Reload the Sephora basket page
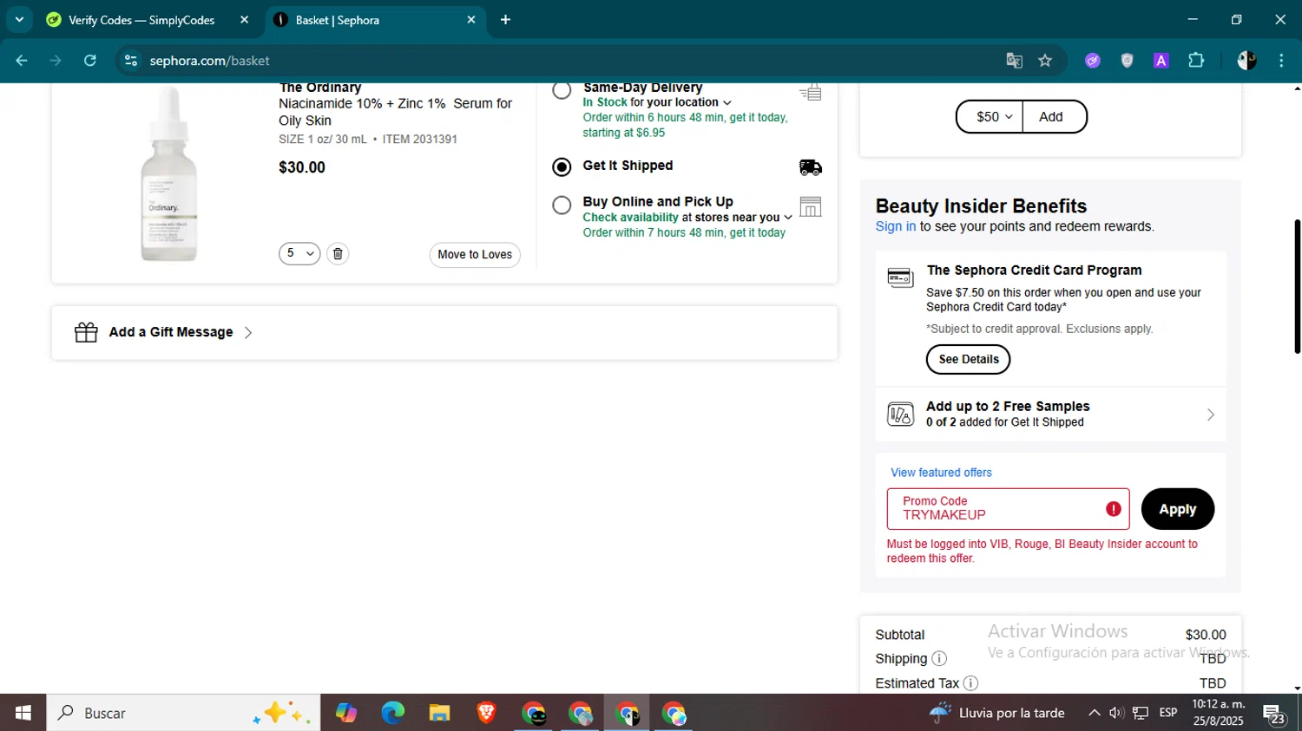Viewport: 1302px width, 731px height. click(x=90, y=61)
